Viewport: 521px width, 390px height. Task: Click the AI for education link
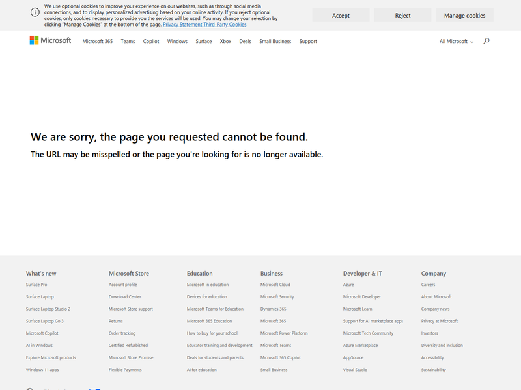tap(202, 370)
